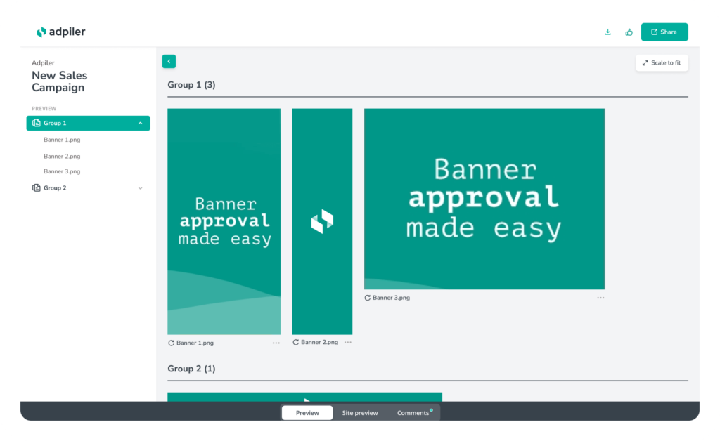Select the Preview tab in the bottom bar
Image resolution: width=720 pixels, height=441 pixels.
tap(307, 413)
